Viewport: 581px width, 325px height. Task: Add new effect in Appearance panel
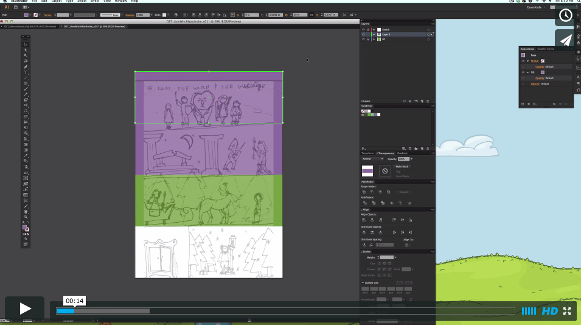[x=534, y=104]
